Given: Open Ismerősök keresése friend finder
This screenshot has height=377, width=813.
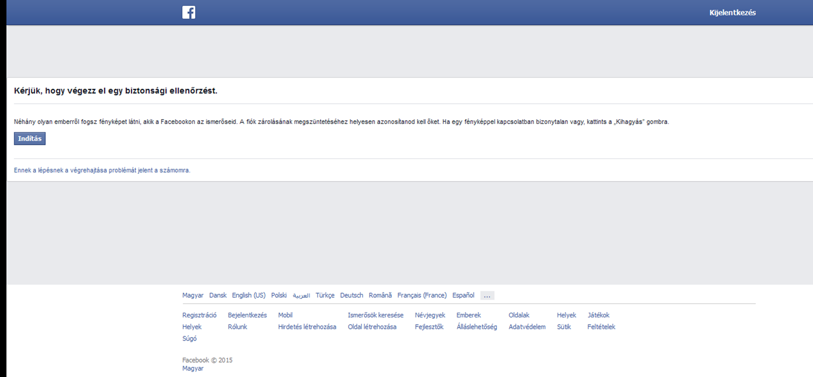Looking at the screenshot, I should 376,315.
